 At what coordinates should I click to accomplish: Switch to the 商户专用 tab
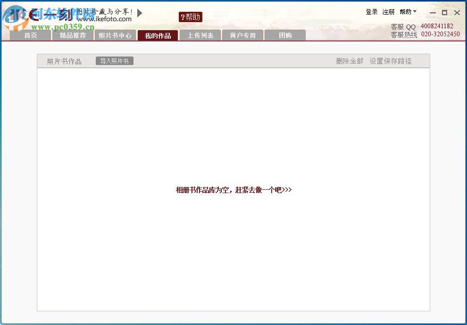coord(242,35)
